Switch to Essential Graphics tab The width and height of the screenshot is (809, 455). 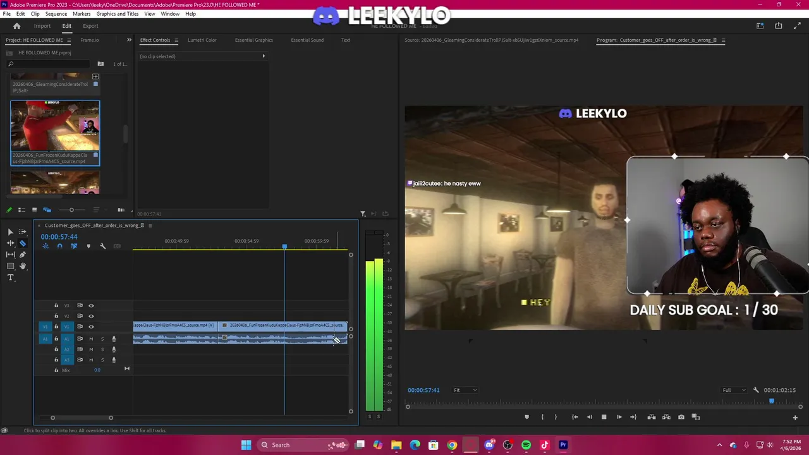pyautogui.click(x=254, y=40)
